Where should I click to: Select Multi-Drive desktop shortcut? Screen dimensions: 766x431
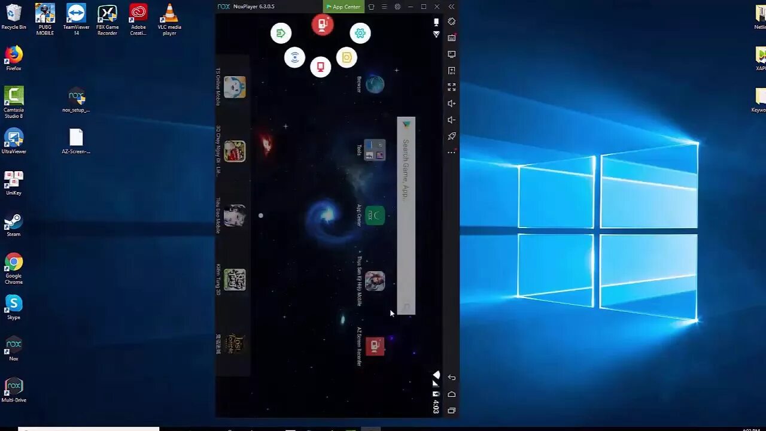[x=14, y=390]
